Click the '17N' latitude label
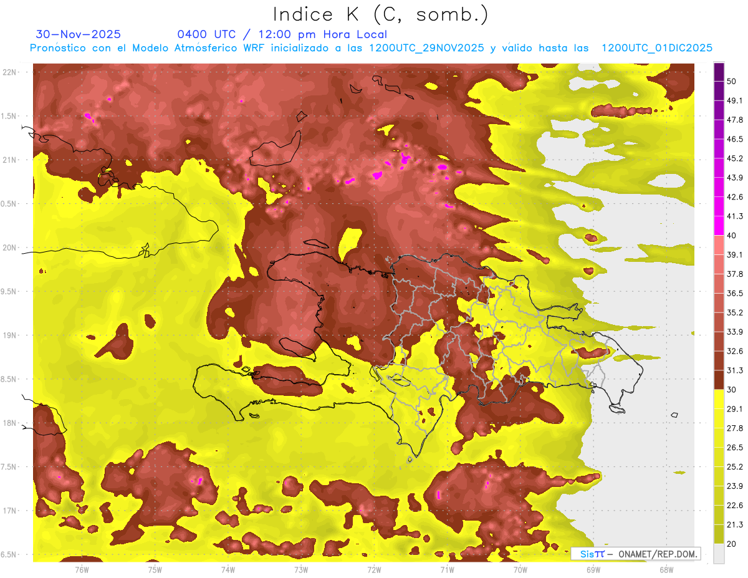Screen dimensions: 748x578 10,511
